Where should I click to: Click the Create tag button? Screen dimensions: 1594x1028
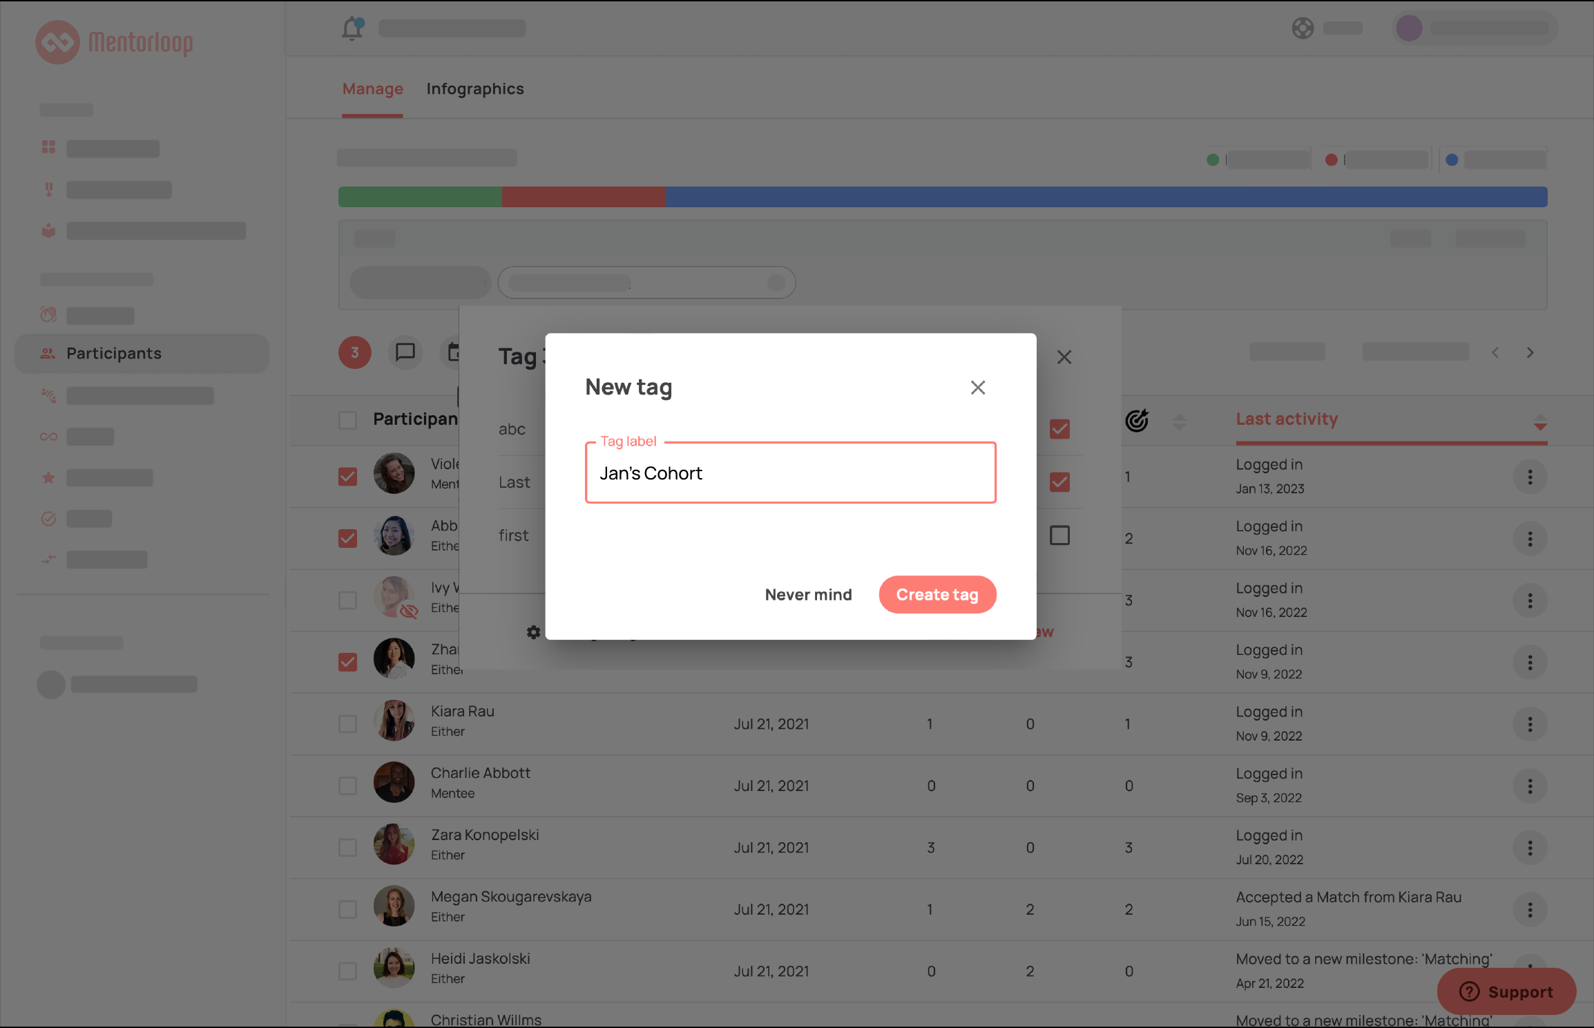[x=937, y=594]
